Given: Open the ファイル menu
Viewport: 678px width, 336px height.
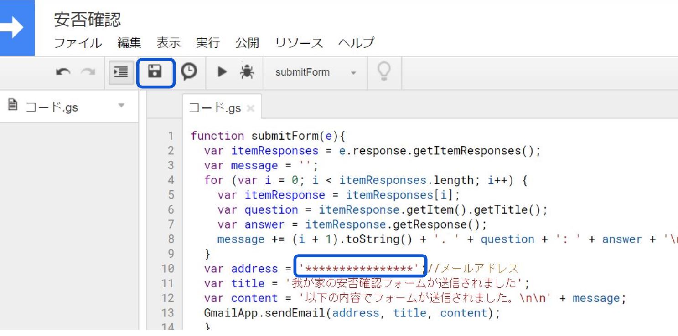Looking at the screenshot, I should tap(78, 43).
